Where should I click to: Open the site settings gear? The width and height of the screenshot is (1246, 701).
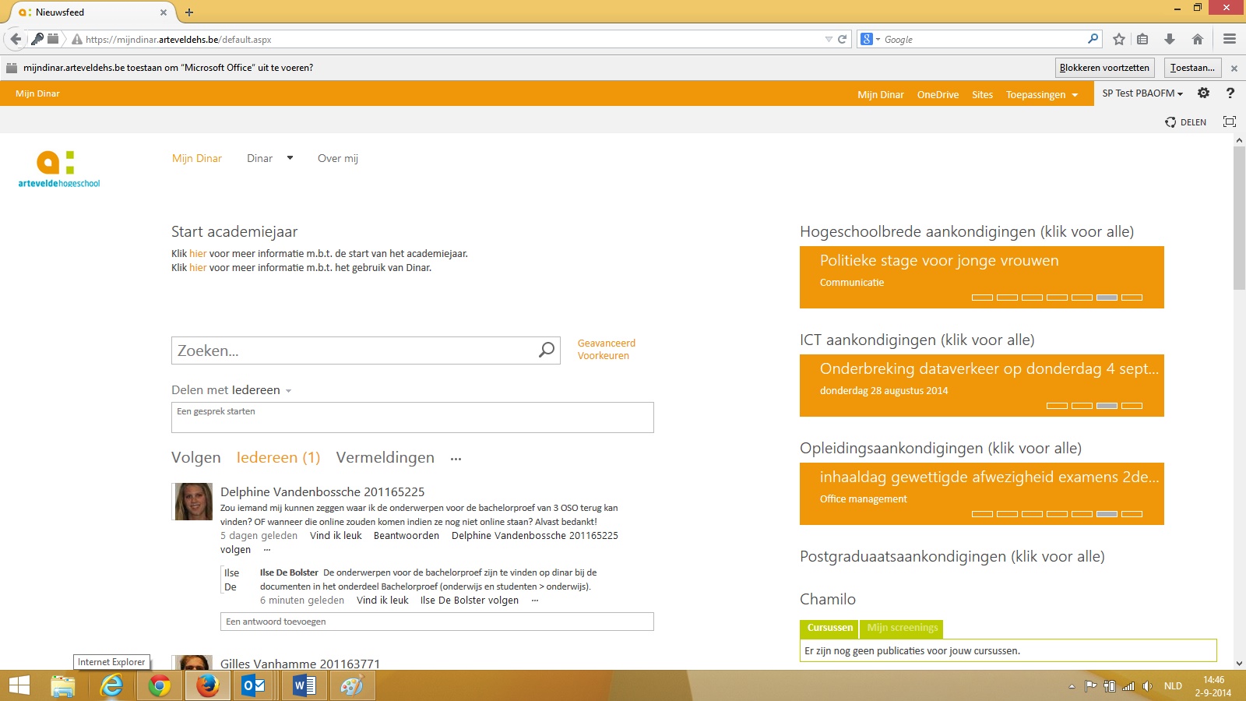coord(1203,93)
